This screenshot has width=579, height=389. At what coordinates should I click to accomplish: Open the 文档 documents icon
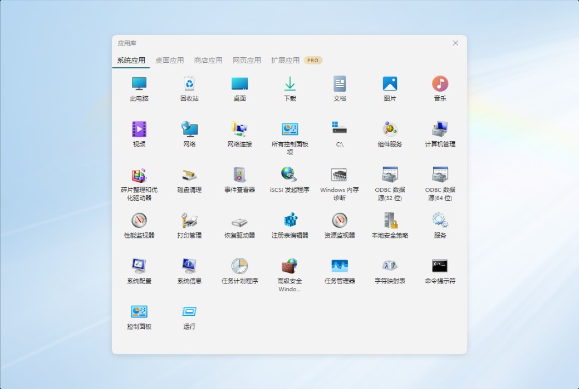340,84
